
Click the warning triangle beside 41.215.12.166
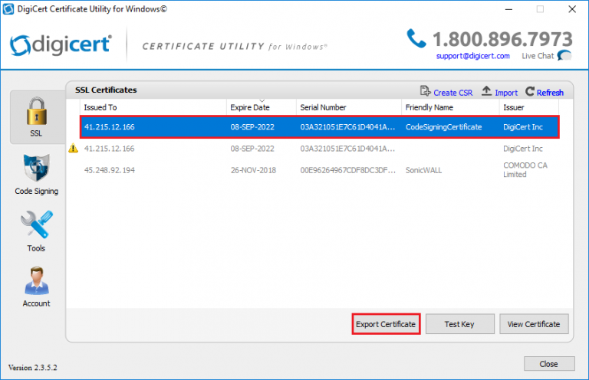click(74, 148)
